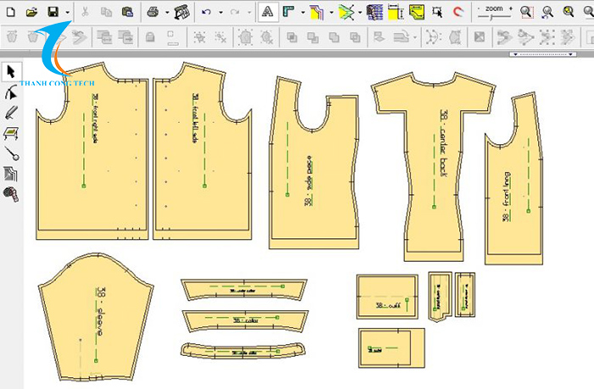Adjust the zoom slider handle
594x389 pixels.
tap(491, 16)
